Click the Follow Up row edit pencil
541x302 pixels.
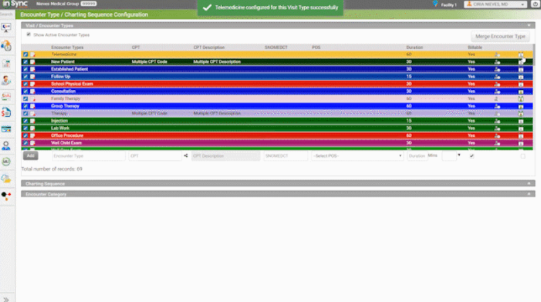click(x=26, y=77)
